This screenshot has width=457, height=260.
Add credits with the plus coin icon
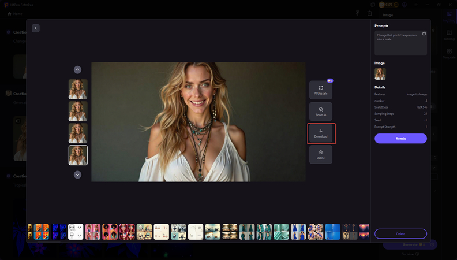(396, 5)
